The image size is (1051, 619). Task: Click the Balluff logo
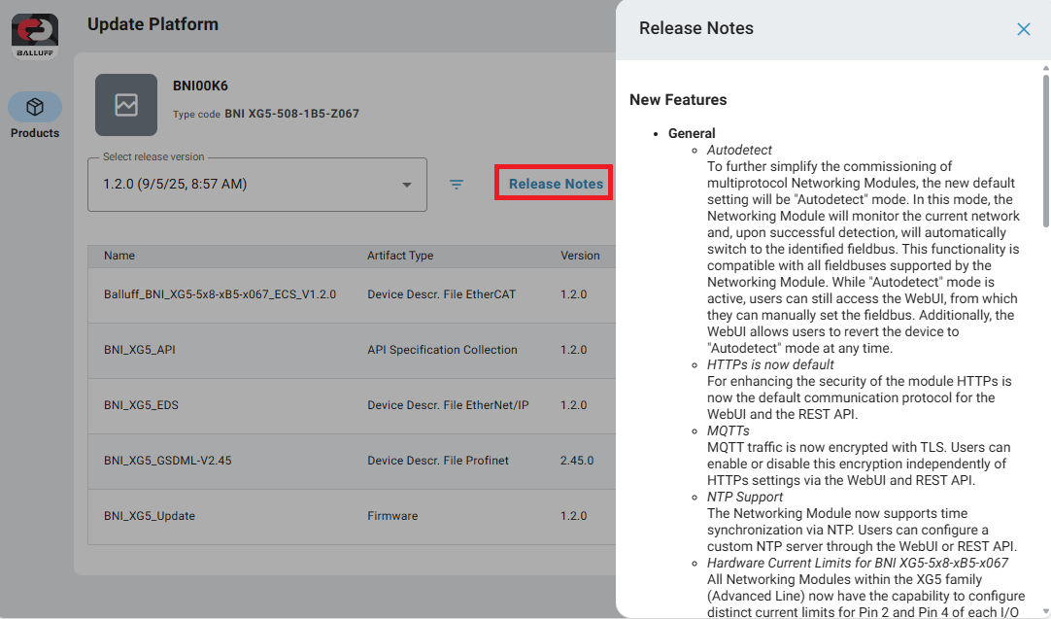point(35,36)
